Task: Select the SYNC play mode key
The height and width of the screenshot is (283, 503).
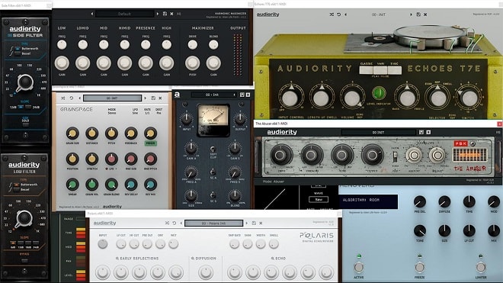Action: click(394, 70)
